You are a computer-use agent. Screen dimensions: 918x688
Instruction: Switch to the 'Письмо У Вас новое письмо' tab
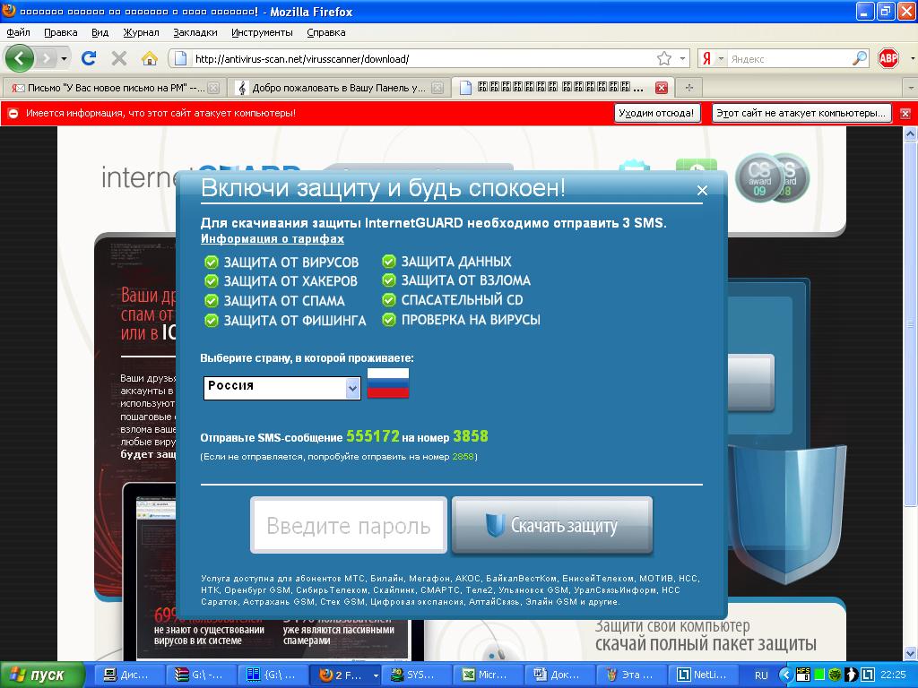113,88
